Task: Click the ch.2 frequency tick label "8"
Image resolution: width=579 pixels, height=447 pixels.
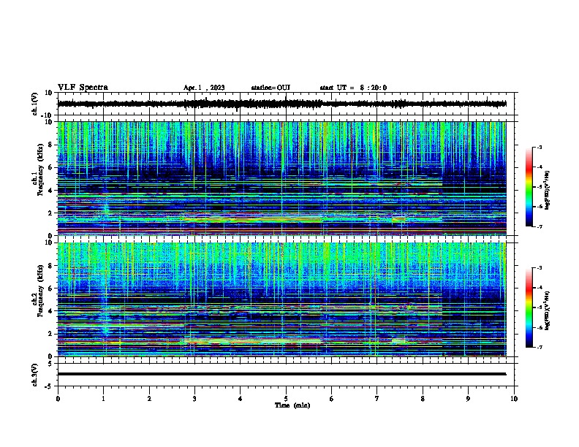Action: point(50,266)
